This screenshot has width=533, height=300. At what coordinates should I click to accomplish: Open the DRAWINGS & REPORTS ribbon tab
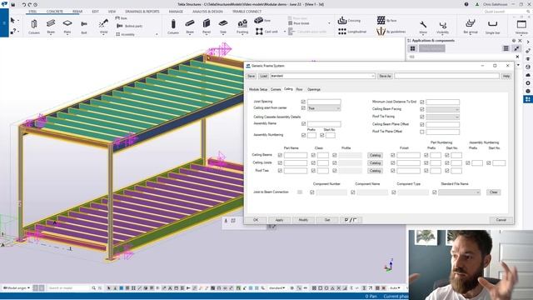(x=142, y=12)
